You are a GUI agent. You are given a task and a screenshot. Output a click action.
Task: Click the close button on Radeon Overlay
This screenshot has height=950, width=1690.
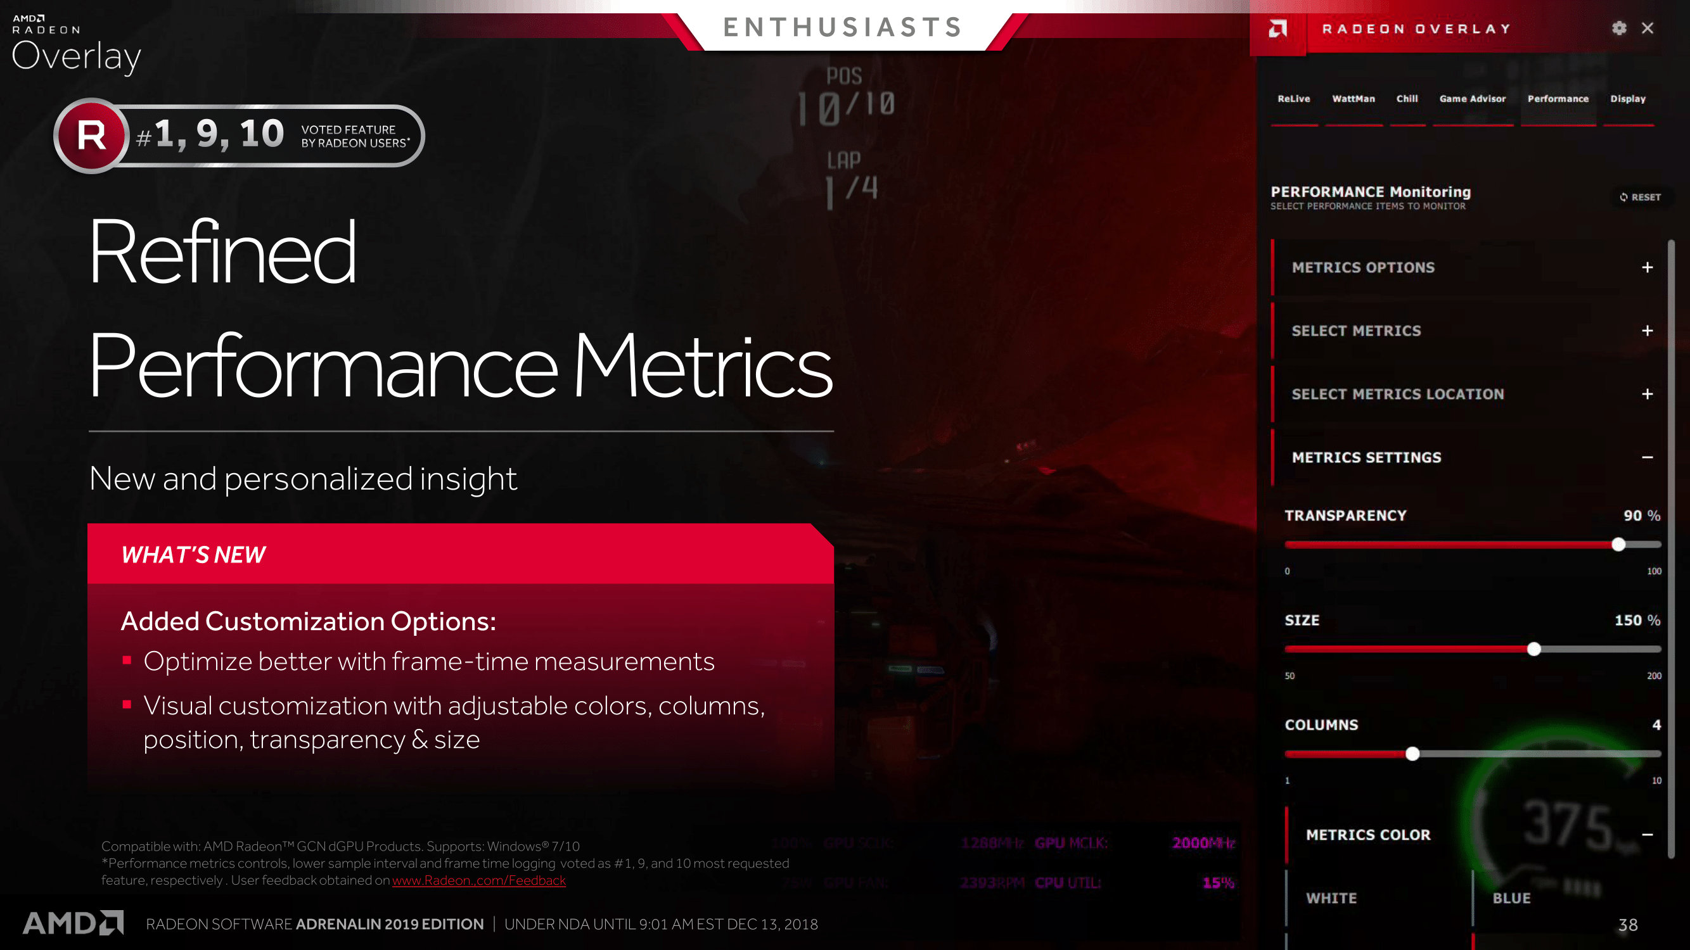pos(1648,28)
